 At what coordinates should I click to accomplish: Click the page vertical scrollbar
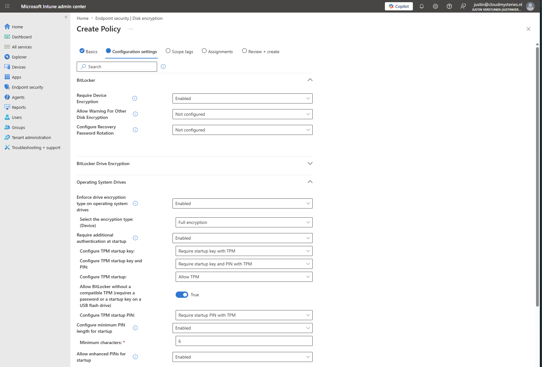(537, 176)
